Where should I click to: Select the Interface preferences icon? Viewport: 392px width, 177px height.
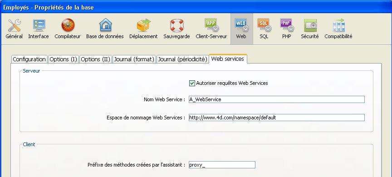tap(39, 25)
